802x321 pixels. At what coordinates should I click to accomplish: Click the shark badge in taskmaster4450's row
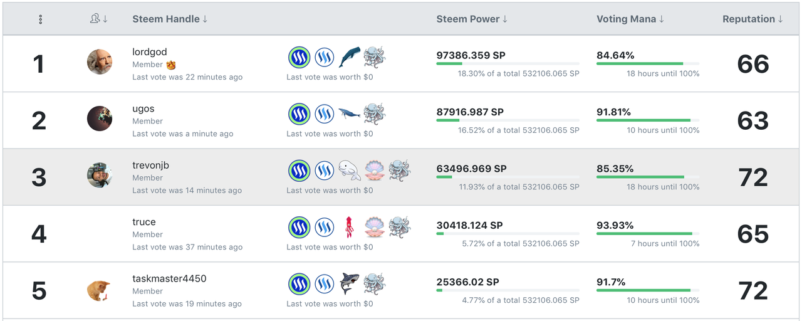[x=349, y=284]
